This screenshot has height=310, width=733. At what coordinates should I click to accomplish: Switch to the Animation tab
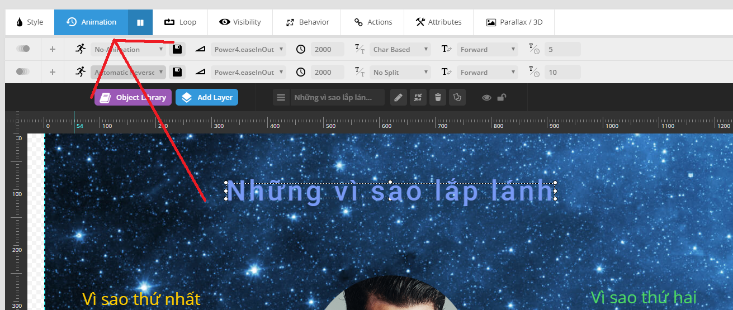coord(91,22)
